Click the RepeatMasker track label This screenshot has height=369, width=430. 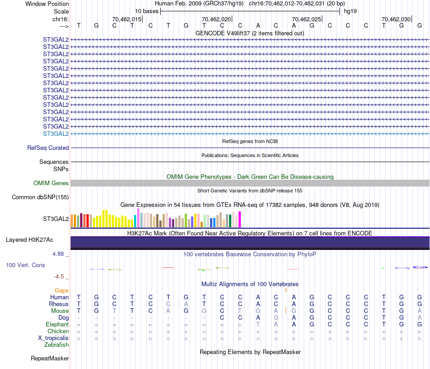(x=50, y=358)
